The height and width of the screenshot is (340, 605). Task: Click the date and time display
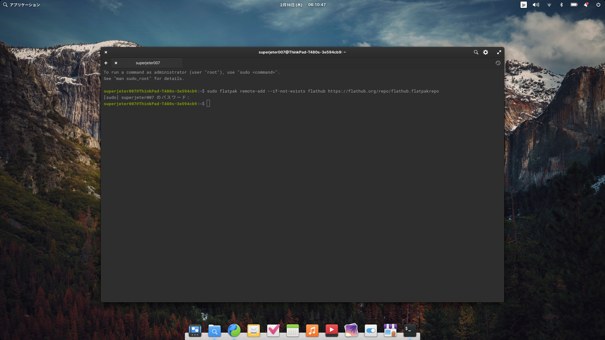click(x=302, y=5)
